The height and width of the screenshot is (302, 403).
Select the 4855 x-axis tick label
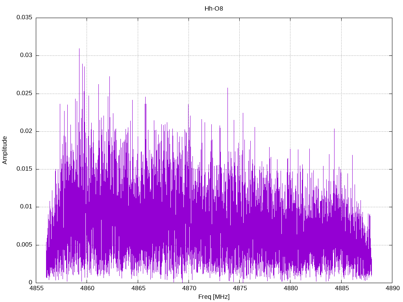pyautogui.click(x=36, y=289)
